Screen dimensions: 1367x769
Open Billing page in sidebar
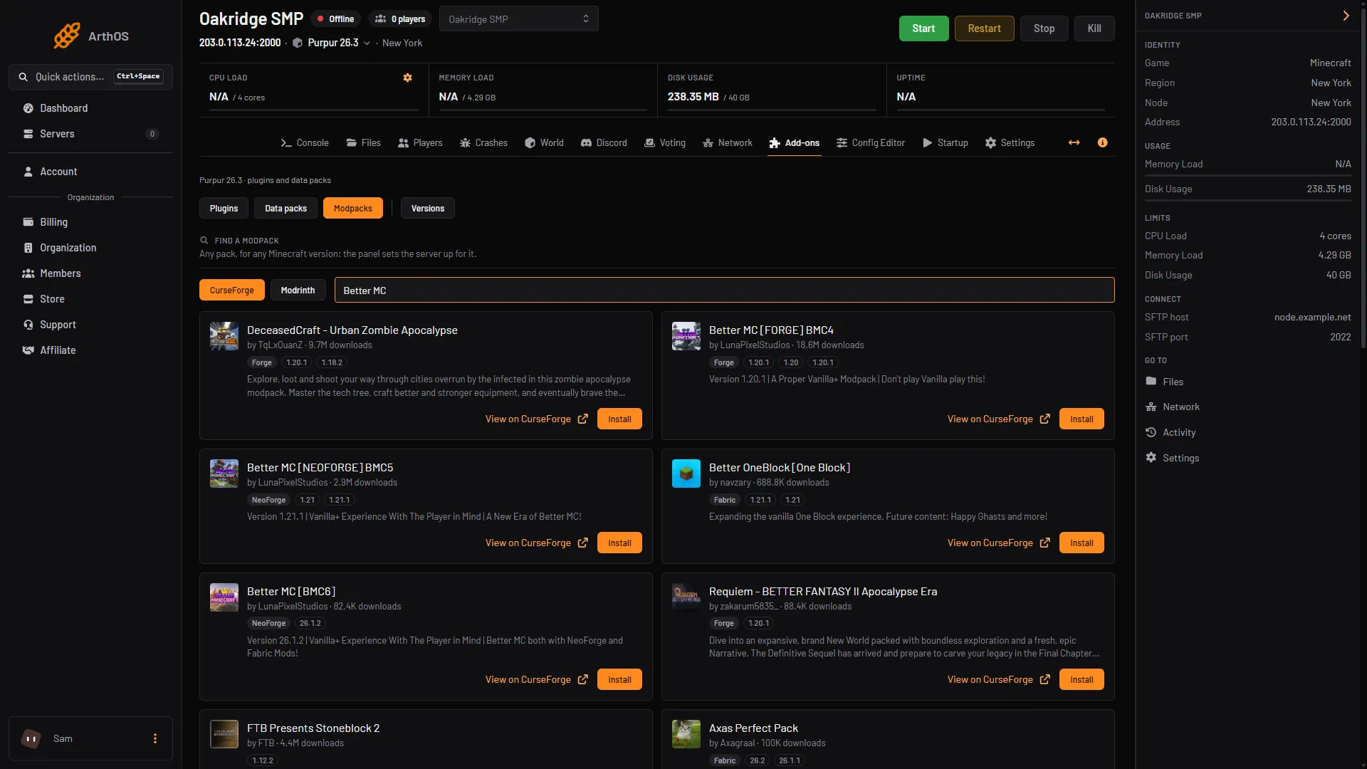point(90,222)
